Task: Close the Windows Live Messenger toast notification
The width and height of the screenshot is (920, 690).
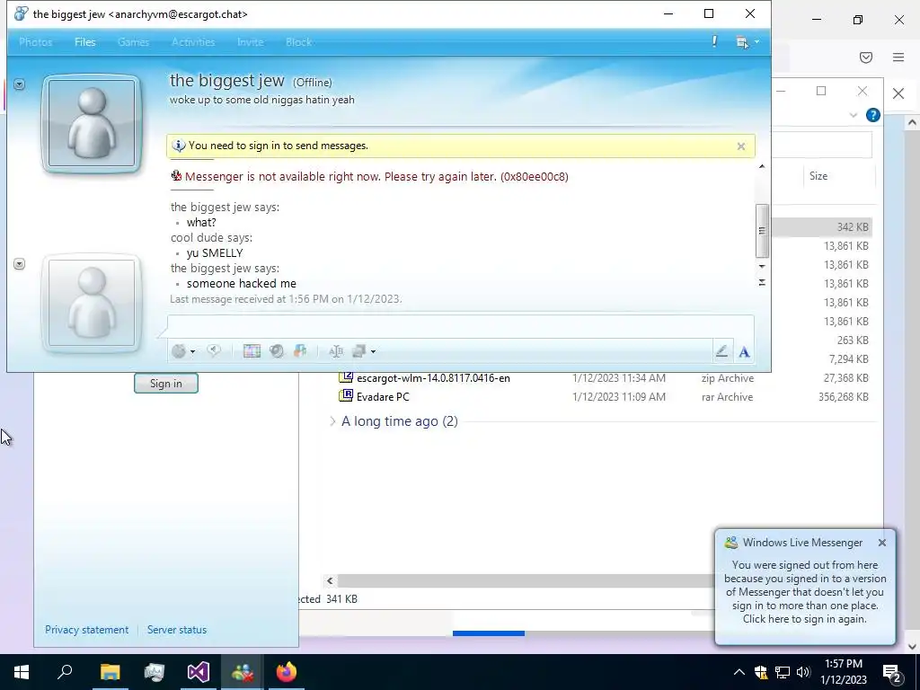Action: point(882,543)
